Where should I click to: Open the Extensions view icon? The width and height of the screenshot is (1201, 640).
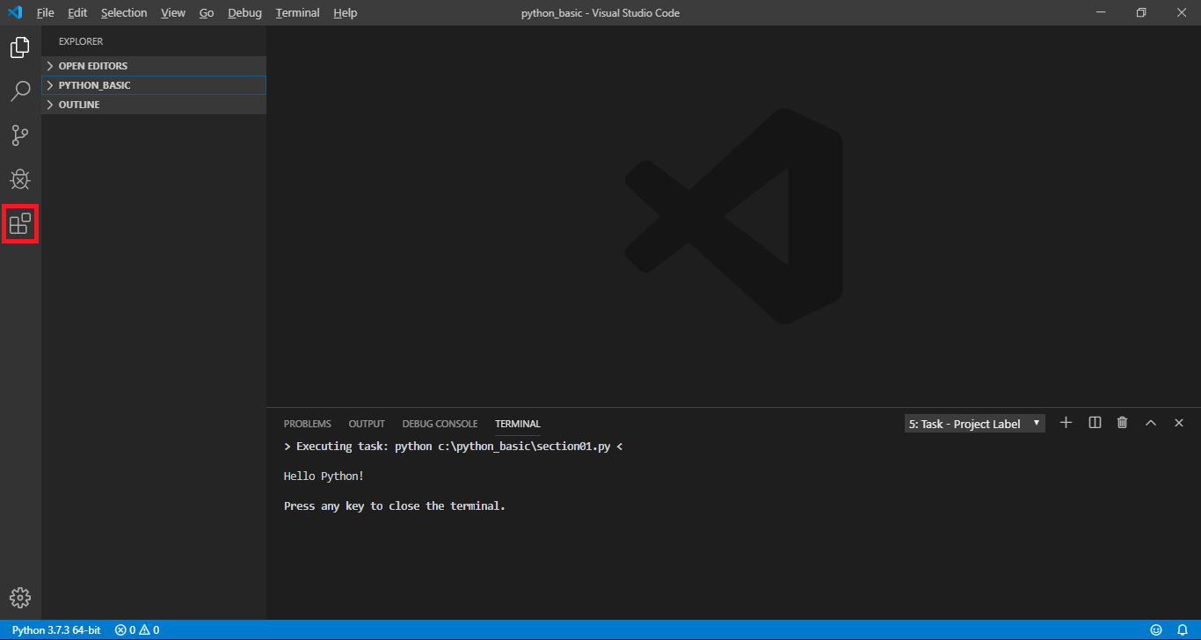[20, 223]
